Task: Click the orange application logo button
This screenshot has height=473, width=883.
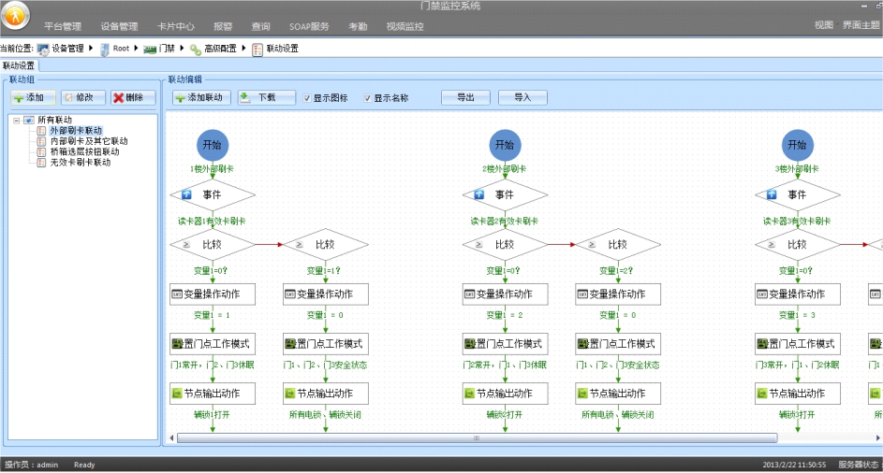Action: (x=15, y=15)
